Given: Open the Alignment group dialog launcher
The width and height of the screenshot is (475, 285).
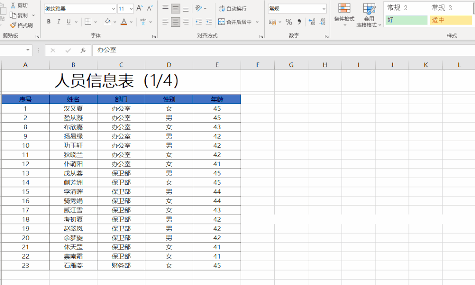Looking at the screenshot, I should coord(261,37).
